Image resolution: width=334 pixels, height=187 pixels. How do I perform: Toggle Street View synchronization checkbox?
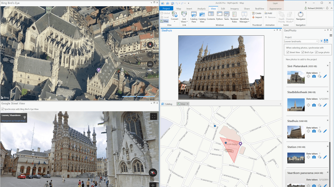(288, 52)
